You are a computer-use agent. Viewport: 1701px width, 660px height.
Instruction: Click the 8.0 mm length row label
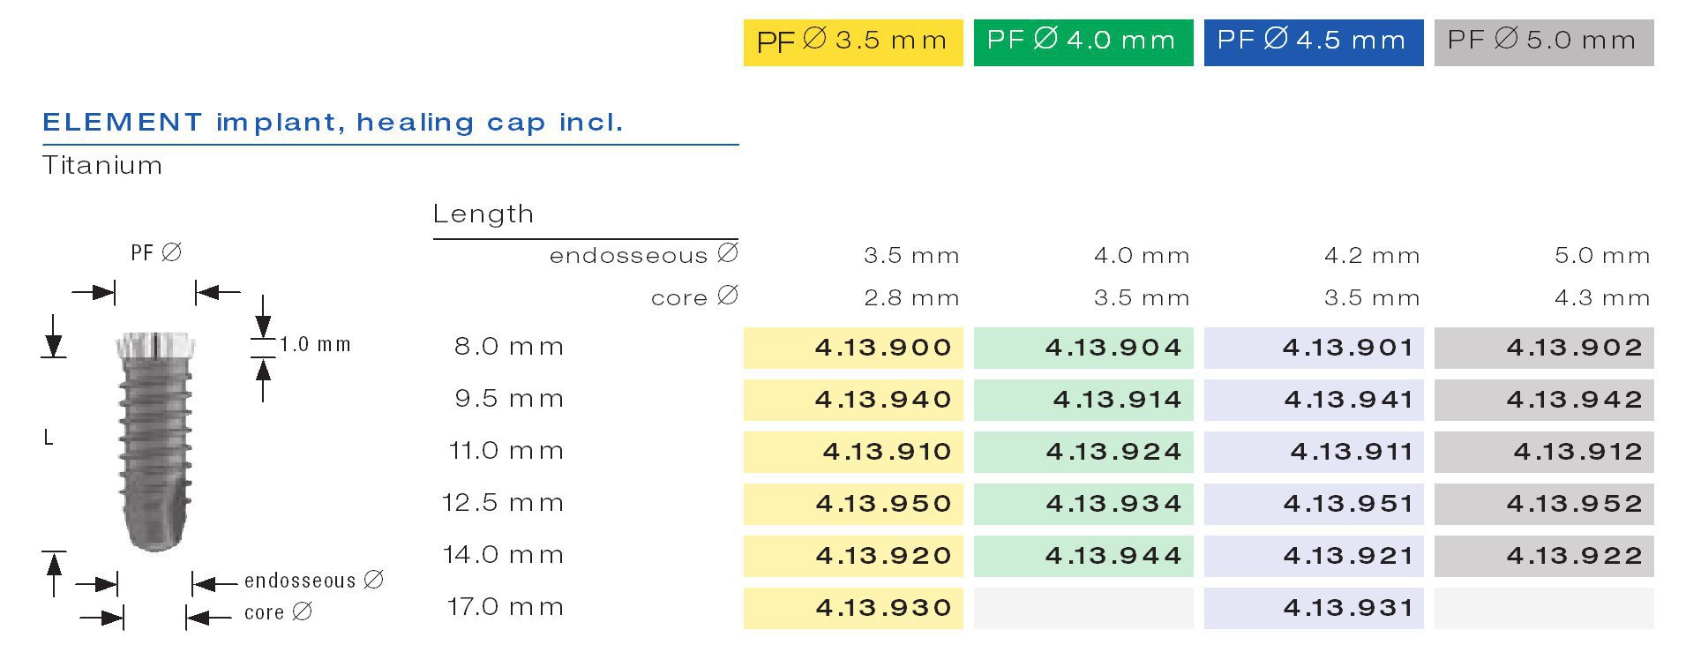508,347
